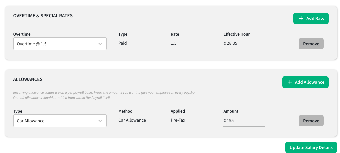Click the Amount field showing € 195
The height and width of the screenshot is (153, 340).
pyautogui.click(x=244, y=121)
